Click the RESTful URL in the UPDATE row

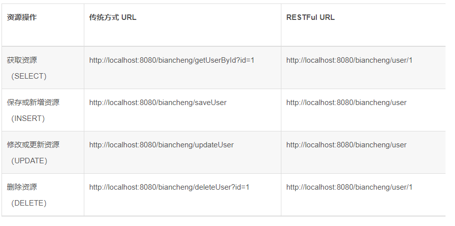(x=346, y=145)
